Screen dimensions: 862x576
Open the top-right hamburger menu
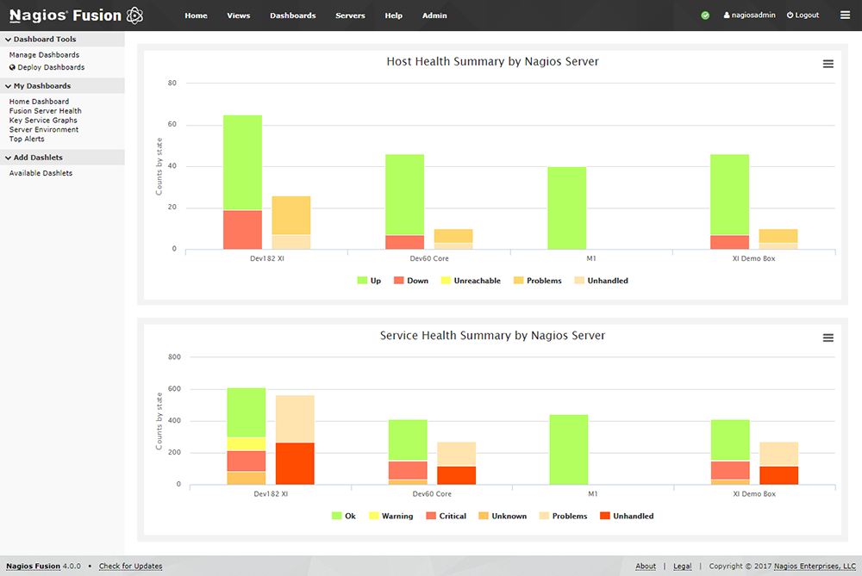845,15
